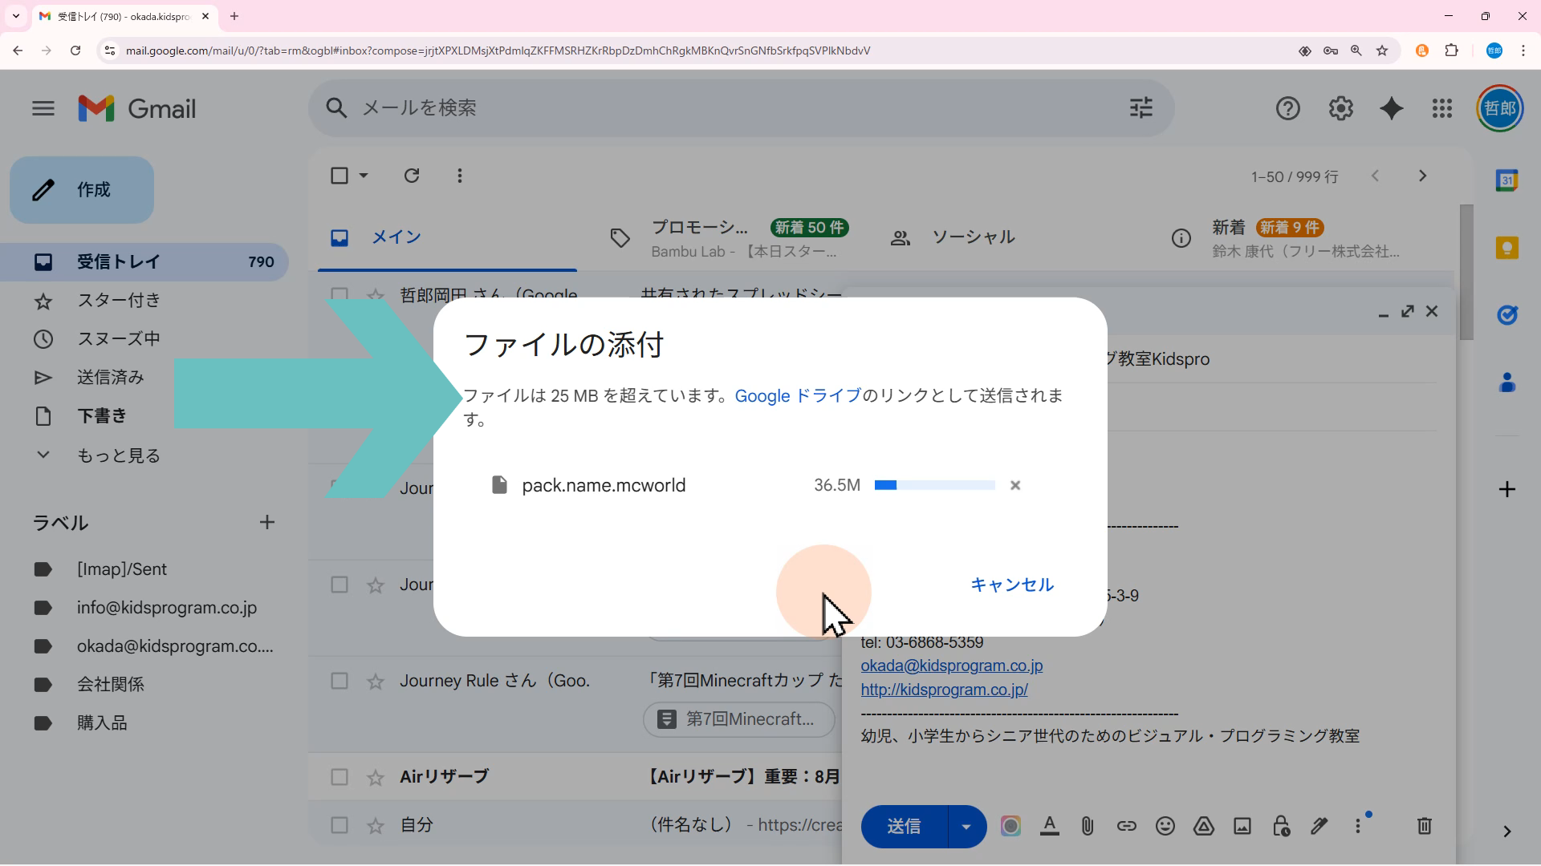Open the Google ドライブ link in the dialog
This screenshot has width=1541, height=866.
click(x=797, y=396)
